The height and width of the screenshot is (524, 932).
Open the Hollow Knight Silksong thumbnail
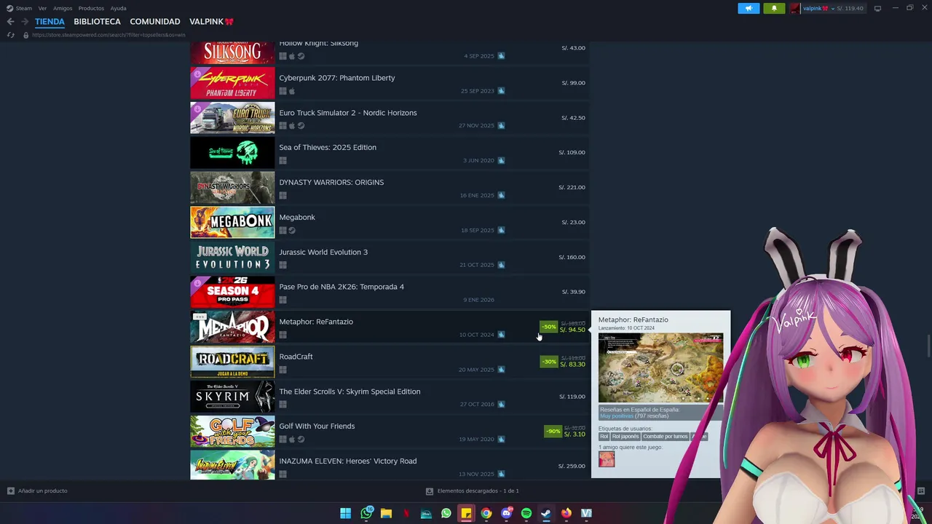(x=232, y=52)
